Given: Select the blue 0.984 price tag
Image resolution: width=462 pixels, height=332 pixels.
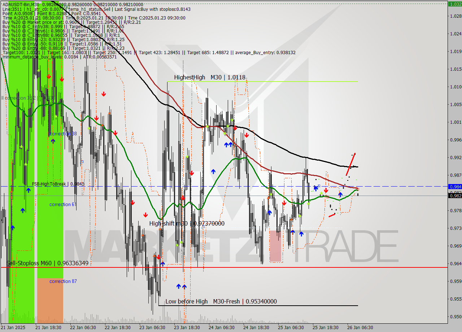Looking at the screenshot, I should tap(455, 187).
